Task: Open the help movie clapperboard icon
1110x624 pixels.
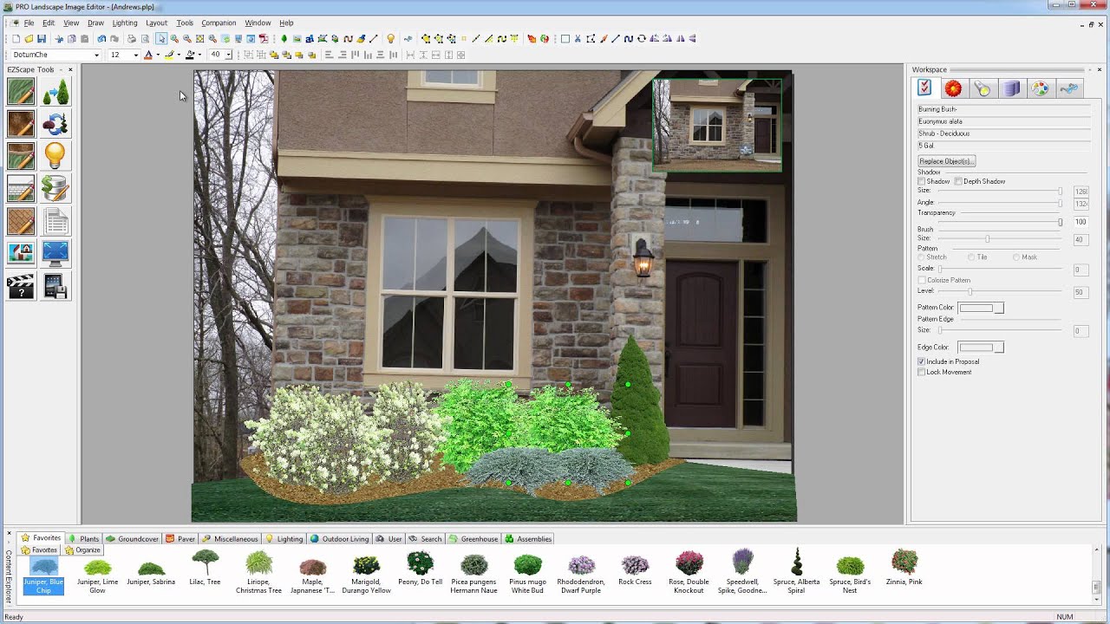Action: (21, 285)
